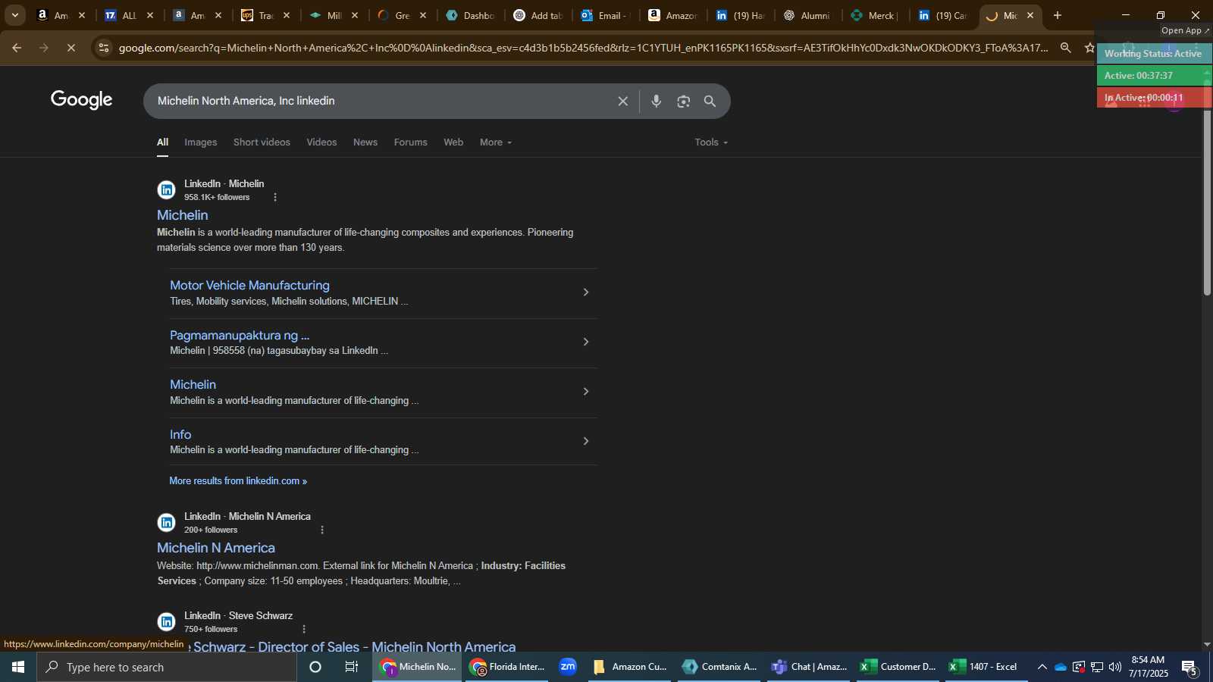
Task: Start voice search with microphone icon
Action: pos(657,101)
